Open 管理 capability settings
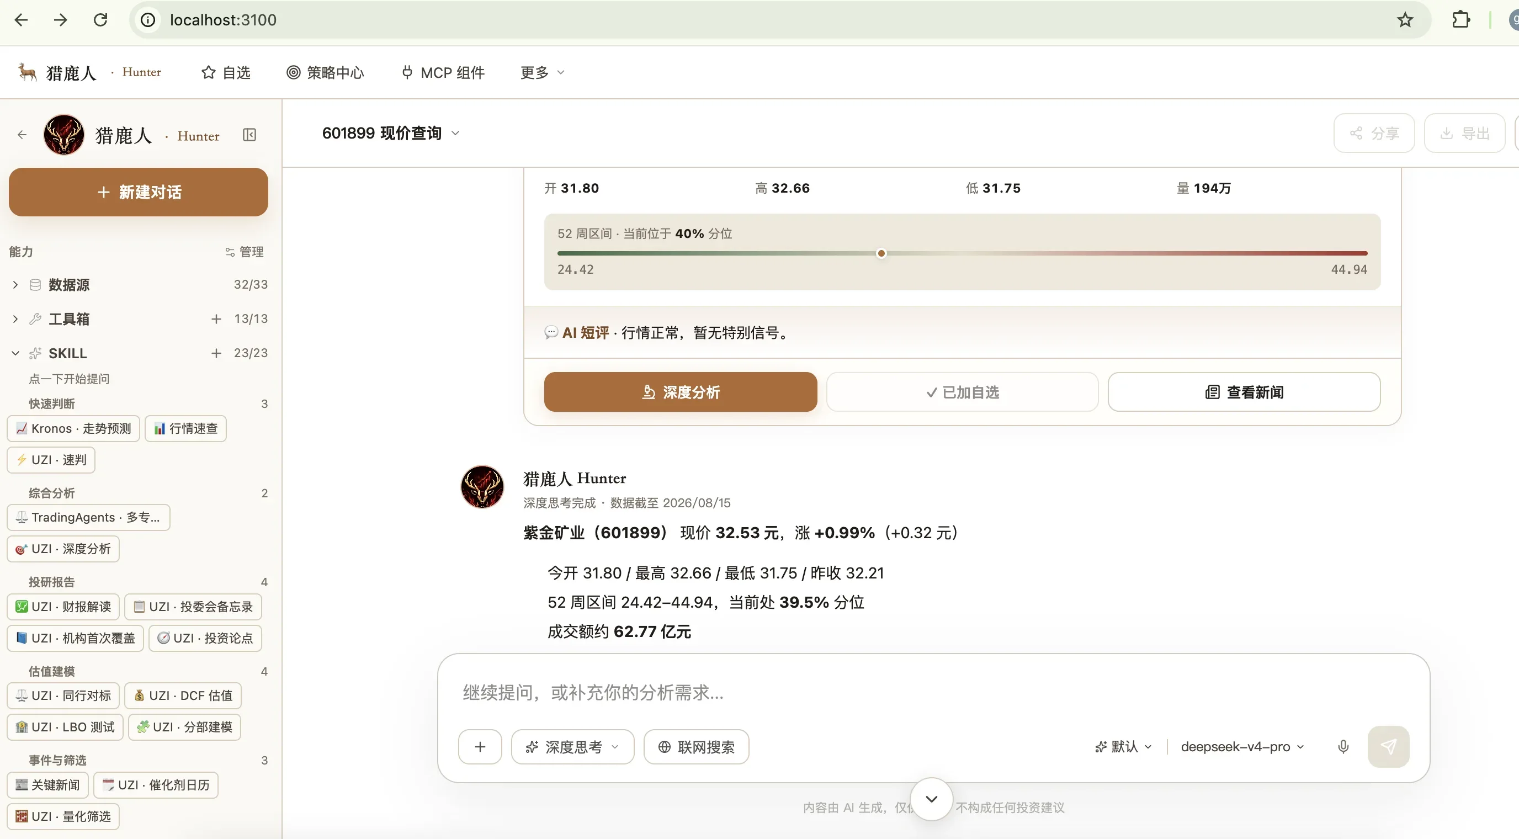This screenshot has height=839, width=1519. click(x=244, y=252)
